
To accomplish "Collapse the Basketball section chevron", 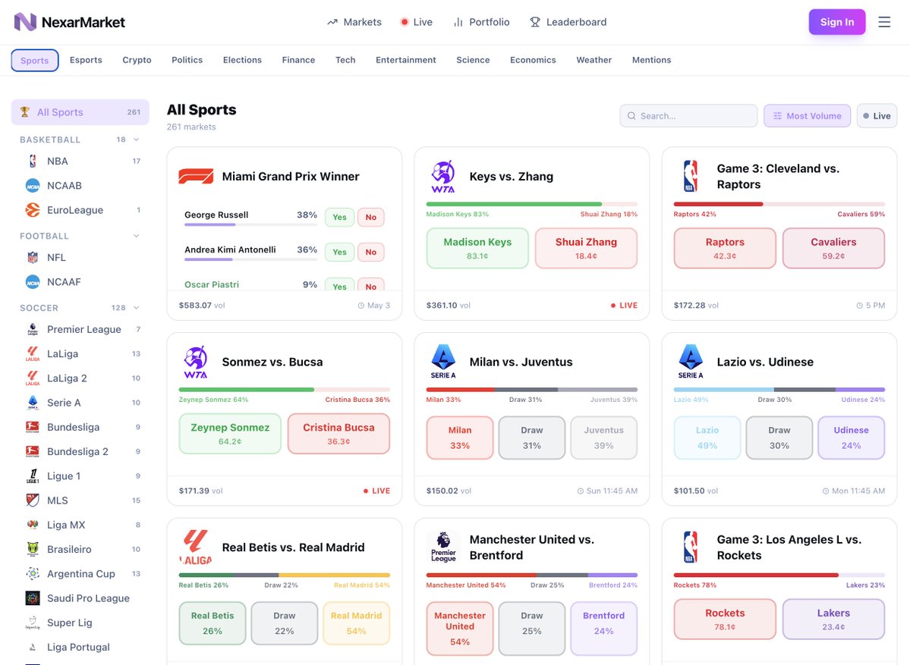I will (137, 140).
